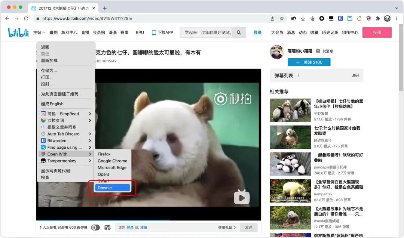This screenshot has height=238, width=404.
Task: Open 全球首例白色大熊猫现身 video title
Action: (339, 185)
